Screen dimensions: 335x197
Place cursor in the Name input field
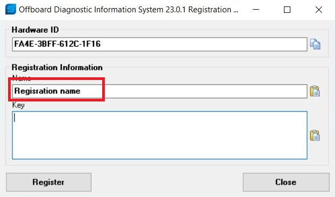160,91
